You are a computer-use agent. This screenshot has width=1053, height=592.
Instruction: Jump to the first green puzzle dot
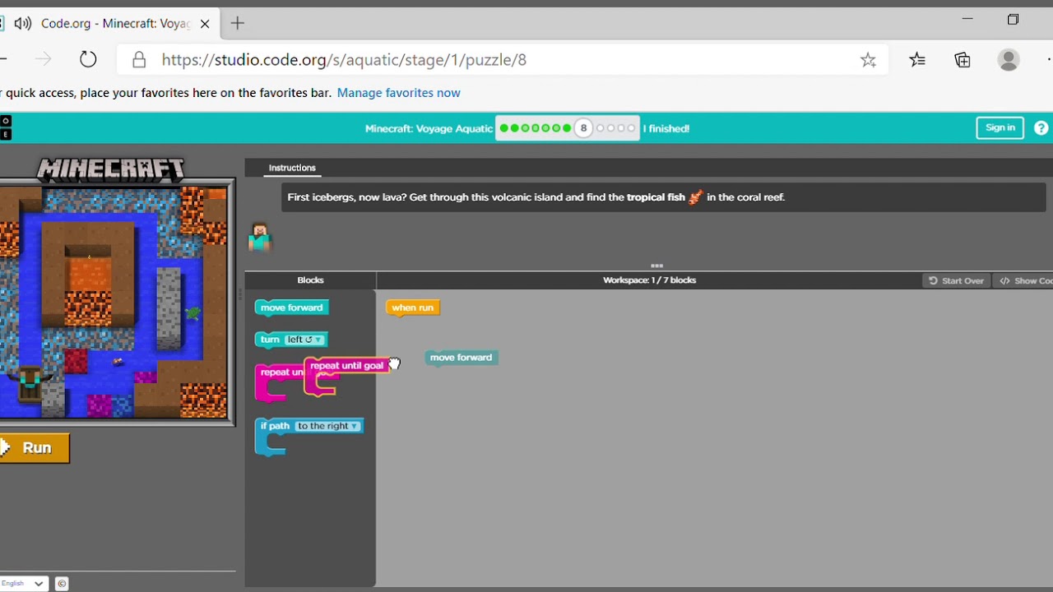click(503, 128)
